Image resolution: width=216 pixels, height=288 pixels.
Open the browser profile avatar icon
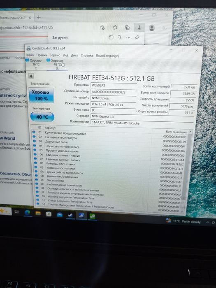point(152,28)
